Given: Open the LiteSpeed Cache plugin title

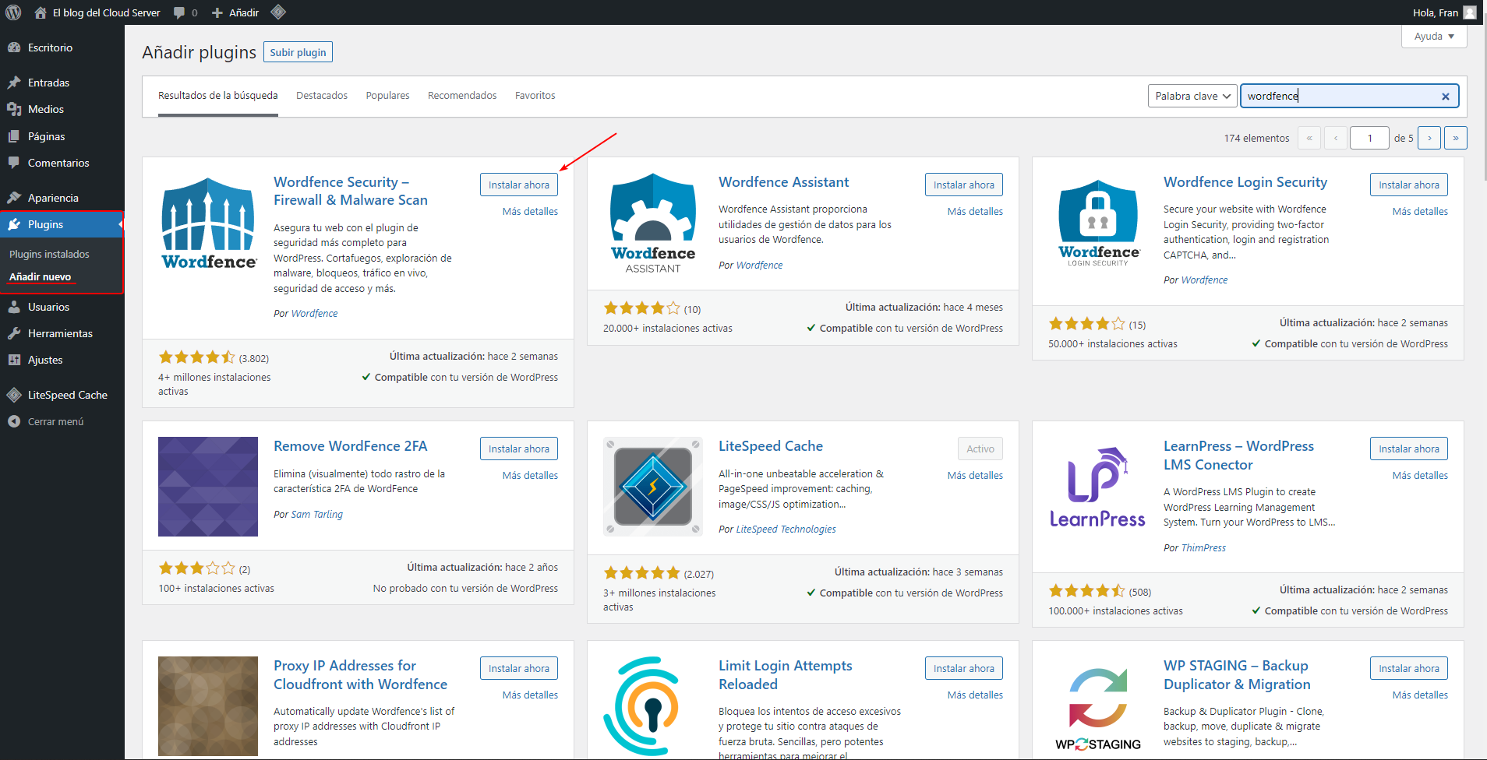Looking at the screenshot, I should coord(771,446).
